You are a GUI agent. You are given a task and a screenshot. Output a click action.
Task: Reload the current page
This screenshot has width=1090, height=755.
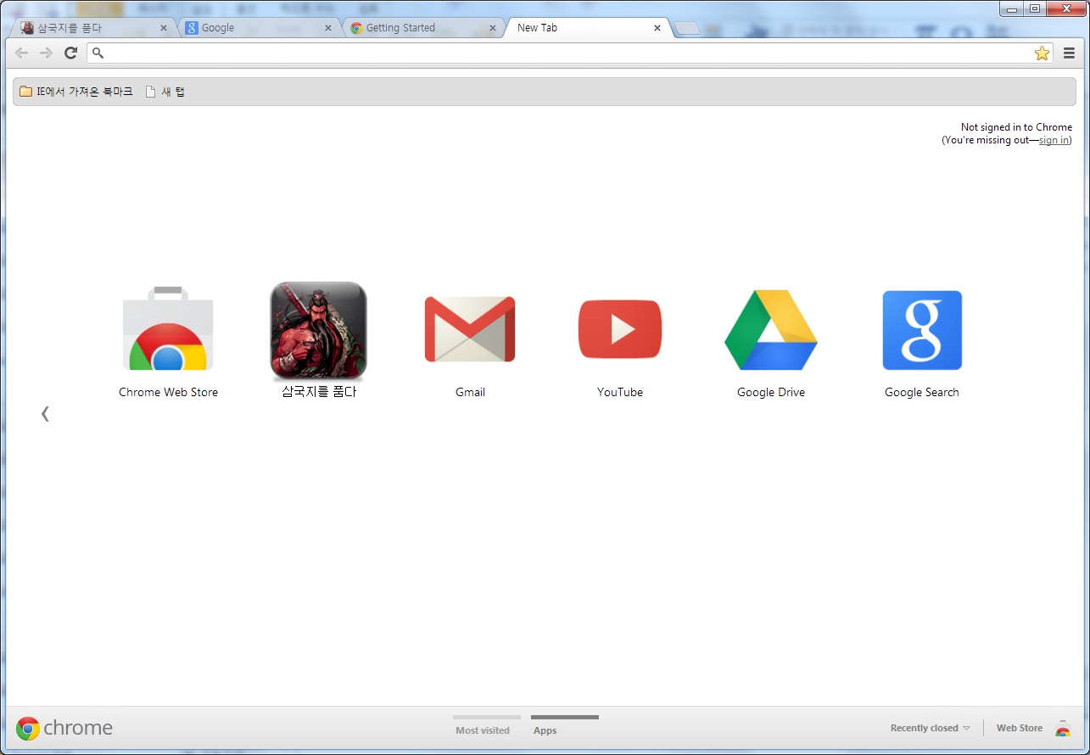pyautogui.click(x=71, y=53)
